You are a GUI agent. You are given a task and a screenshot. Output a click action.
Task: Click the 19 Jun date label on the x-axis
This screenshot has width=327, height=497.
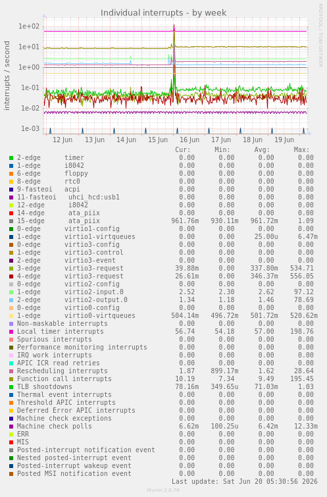click(284, 140)
